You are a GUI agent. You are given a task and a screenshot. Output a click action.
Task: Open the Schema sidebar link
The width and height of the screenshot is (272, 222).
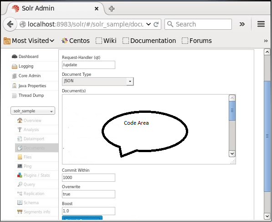31,202
